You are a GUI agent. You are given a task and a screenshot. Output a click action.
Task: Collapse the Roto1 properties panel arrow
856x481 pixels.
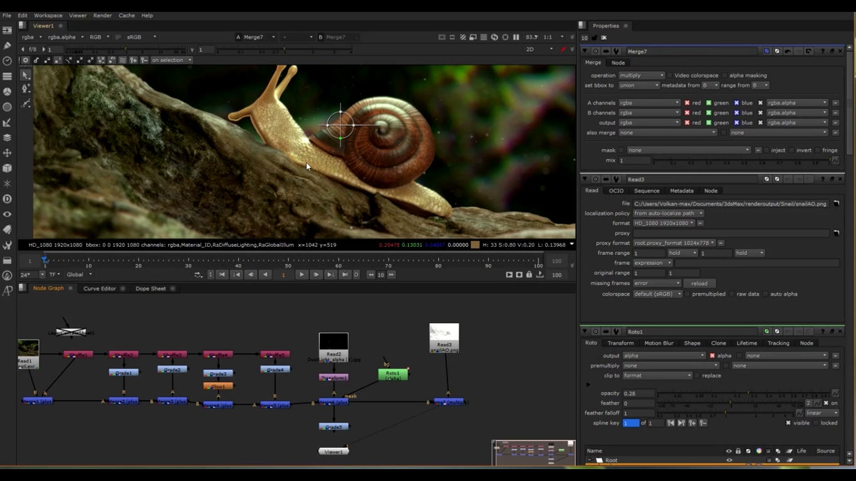(x=585, y=331)
